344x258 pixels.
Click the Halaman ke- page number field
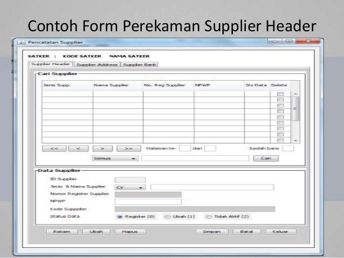(185, 149)
